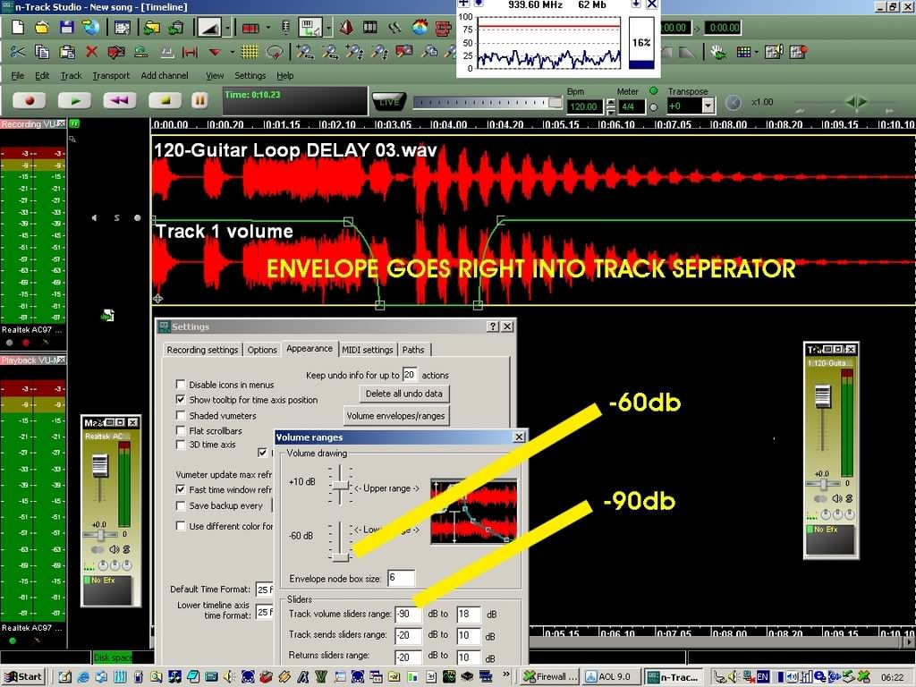The image size is (916, 687).
Task: Click the Delete all undo data button
Action: [404, 394]
